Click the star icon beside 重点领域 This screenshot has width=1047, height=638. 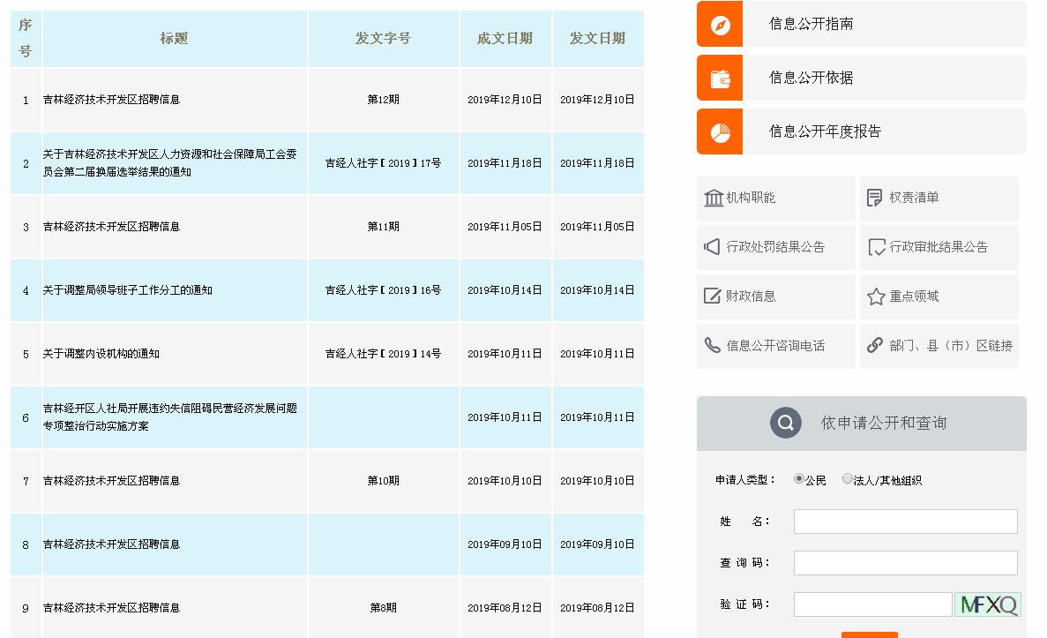[x=876, y=296]
